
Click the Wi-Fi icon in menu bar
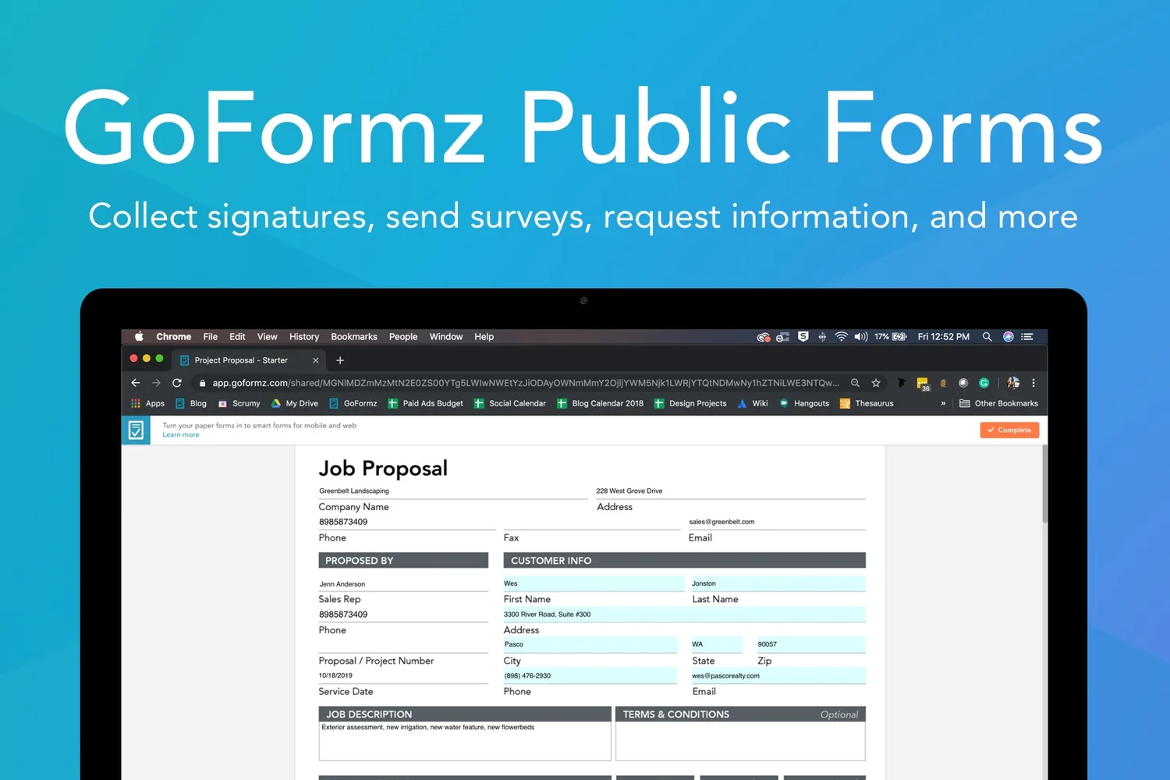pyautogui.click(x=841, y=337)
